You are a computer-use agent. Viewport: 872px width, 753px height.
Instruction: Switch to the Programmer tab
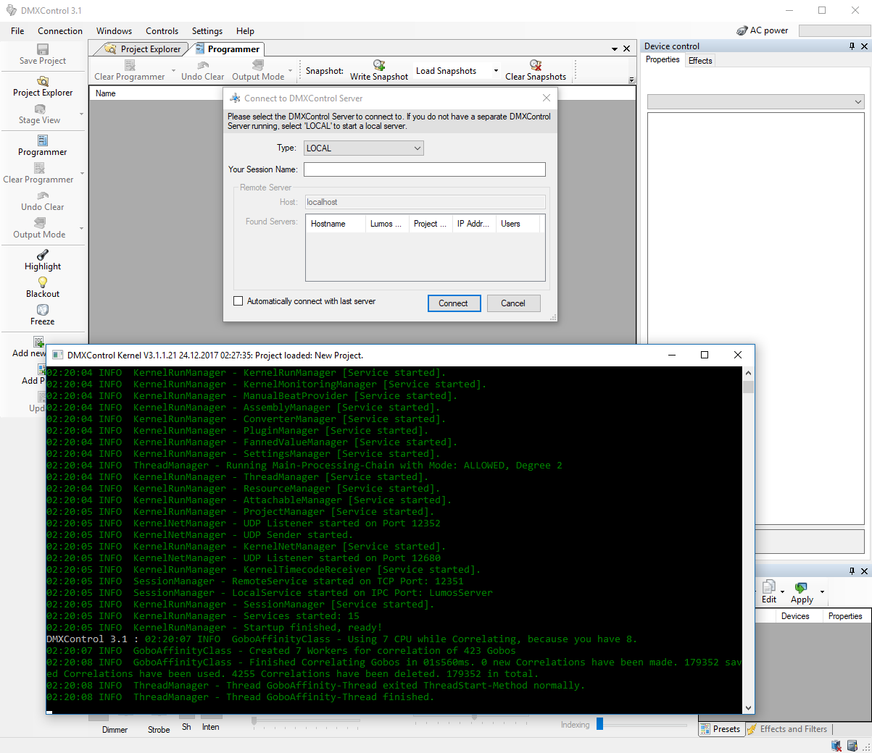[x=227, y=49]
